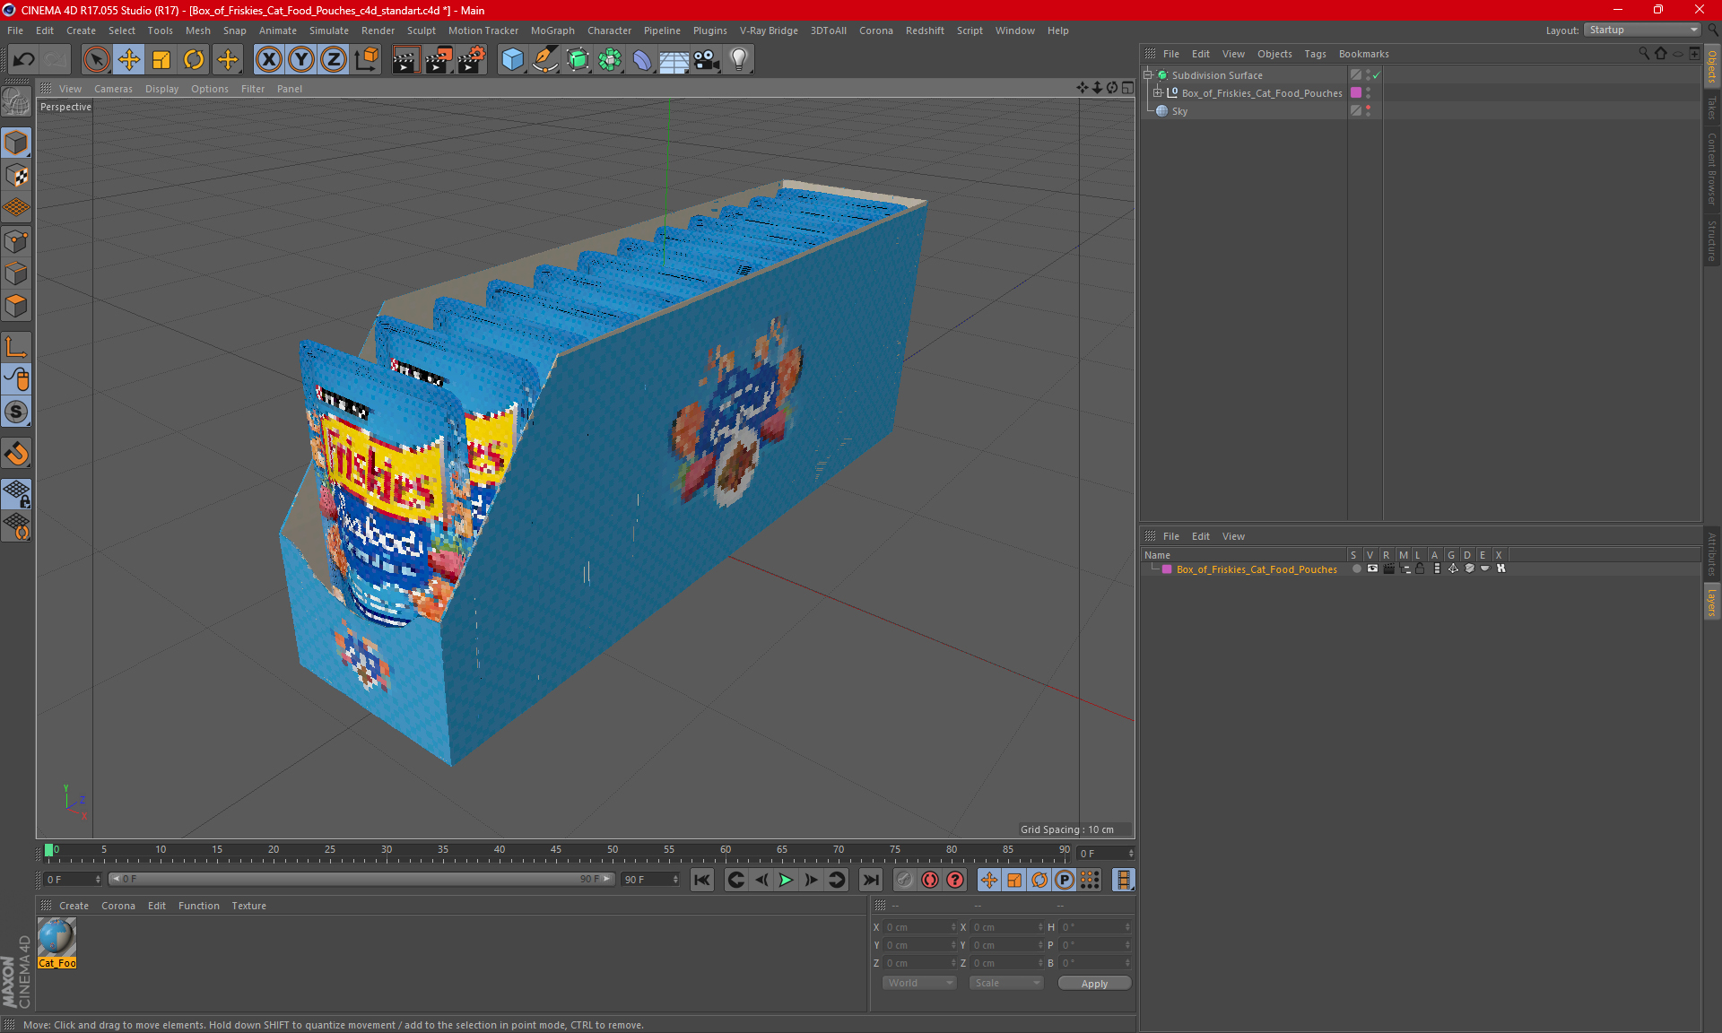
Task: Select the Rotate tool in toolbar
Action: (x=194, y=59)
